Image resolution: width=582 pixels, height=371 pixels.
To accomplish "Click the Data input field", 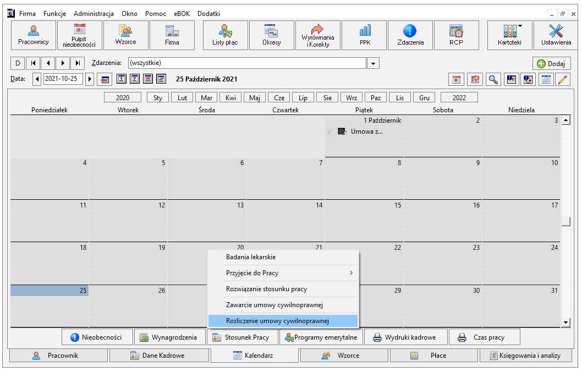I will (63, 79).
